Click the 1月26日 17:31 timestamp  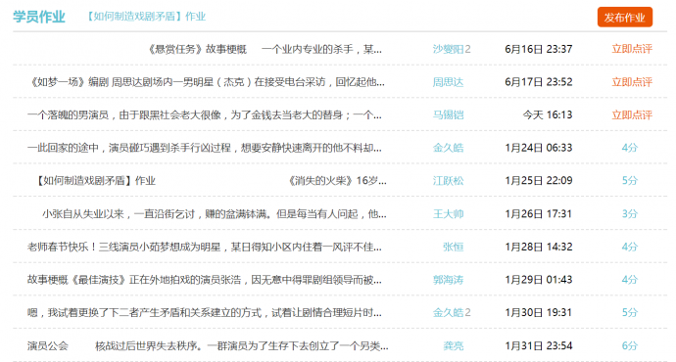point(539,214)
